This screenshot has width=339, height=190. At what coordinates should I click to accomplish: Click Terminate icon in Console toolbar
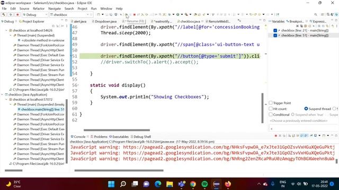click(275, 136)
